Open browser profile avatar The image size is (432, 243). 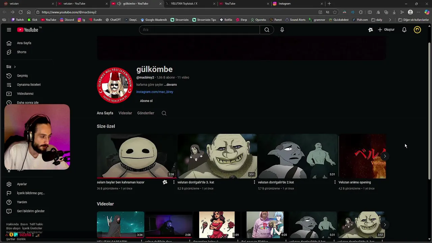pos(410,12)
